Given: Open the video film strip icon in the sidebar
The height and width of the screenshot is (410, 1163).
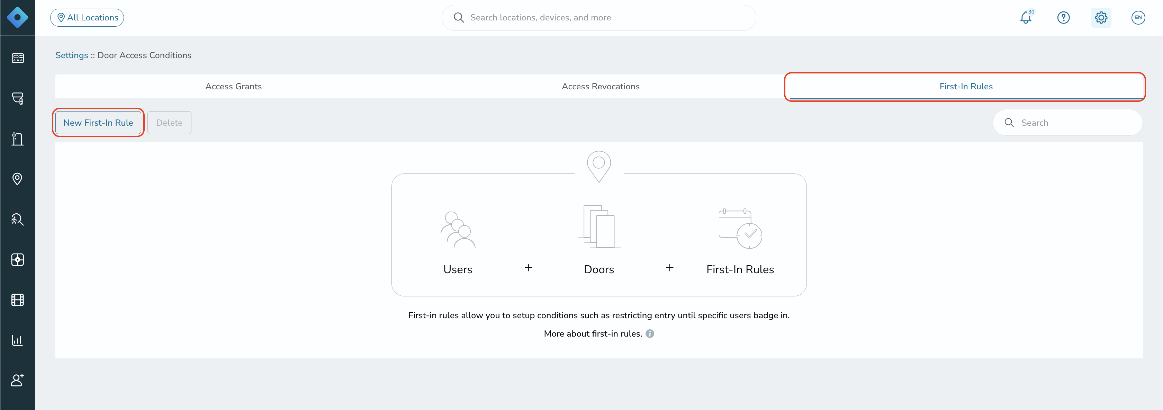Looking at the screenshot, I should [18, 300].
